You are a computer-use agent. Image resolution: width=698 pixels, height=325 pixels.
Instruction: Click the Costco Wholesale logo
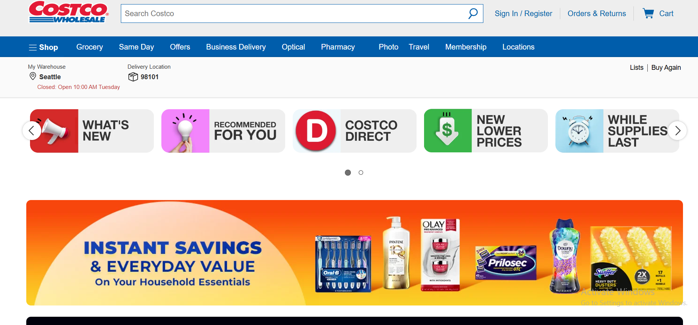[x=69, y=12]
